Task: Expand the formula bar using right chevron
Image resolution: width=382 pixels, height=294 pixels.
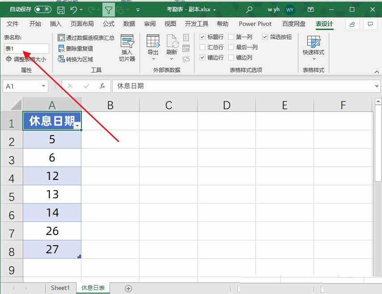Action: (x=377, y=86)
